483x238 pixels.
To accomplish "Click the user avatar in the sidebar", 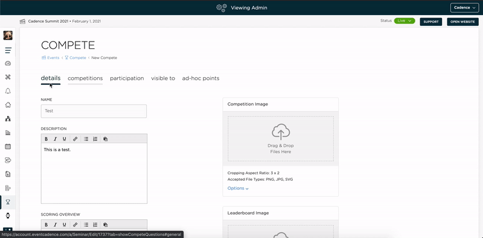I will tap(8, 36).
